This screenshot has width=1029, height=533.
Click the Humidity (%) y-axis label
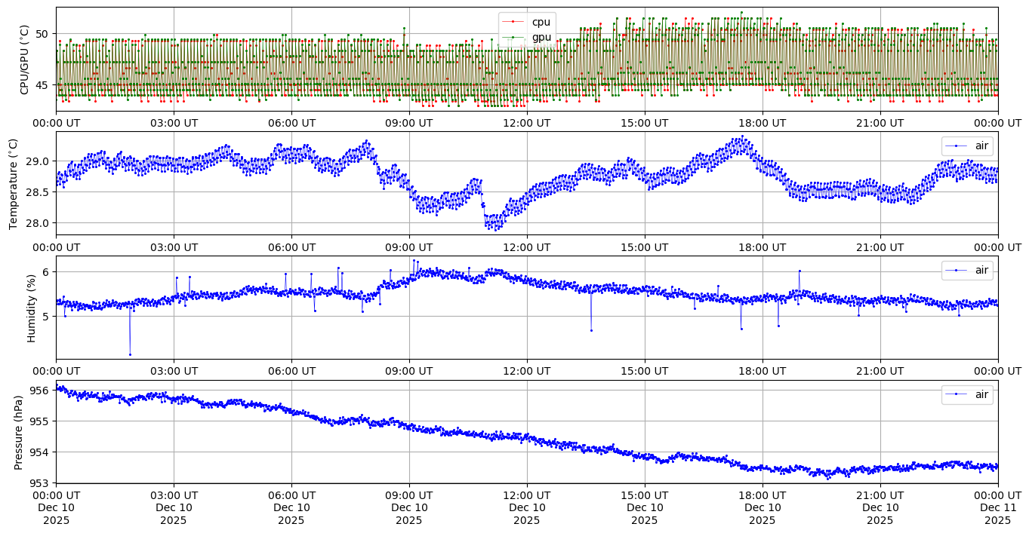click(x=31, y=308)
